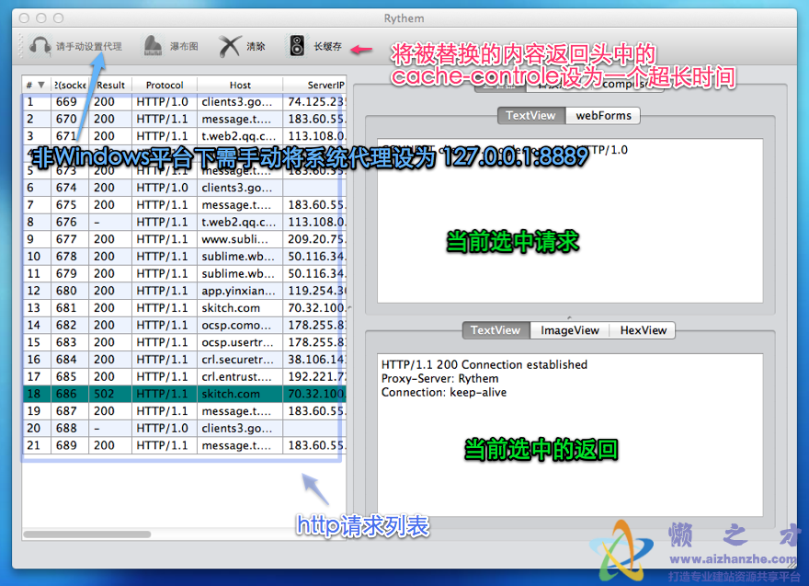Toggle the speaker long cache icon
Image resolution: width=809 pixels, height=586 pixels.
(x=297, y=47)
